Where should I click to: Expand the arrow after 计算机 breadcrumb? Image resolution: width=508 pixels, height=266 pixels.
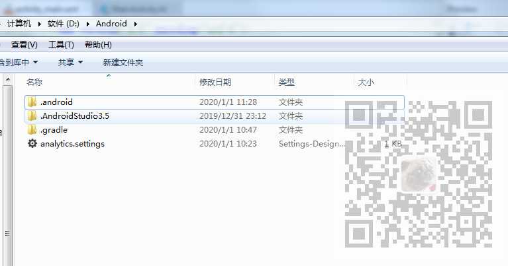(40, 24)
